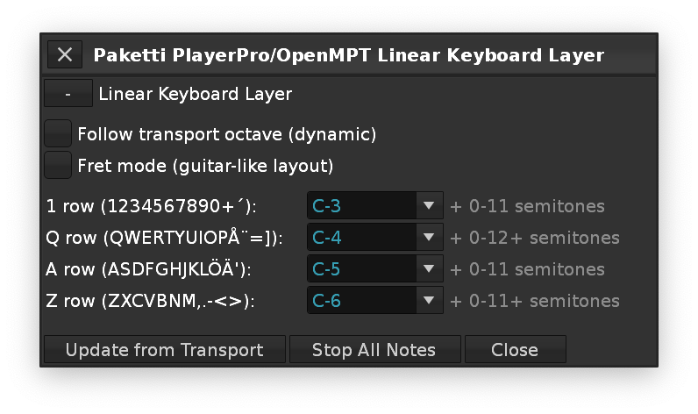Image resolution: width=698 pixels, height=414 pixels.
Task: Click the Paketti Linear Keyboard Layer title bar
Action: 348,55
